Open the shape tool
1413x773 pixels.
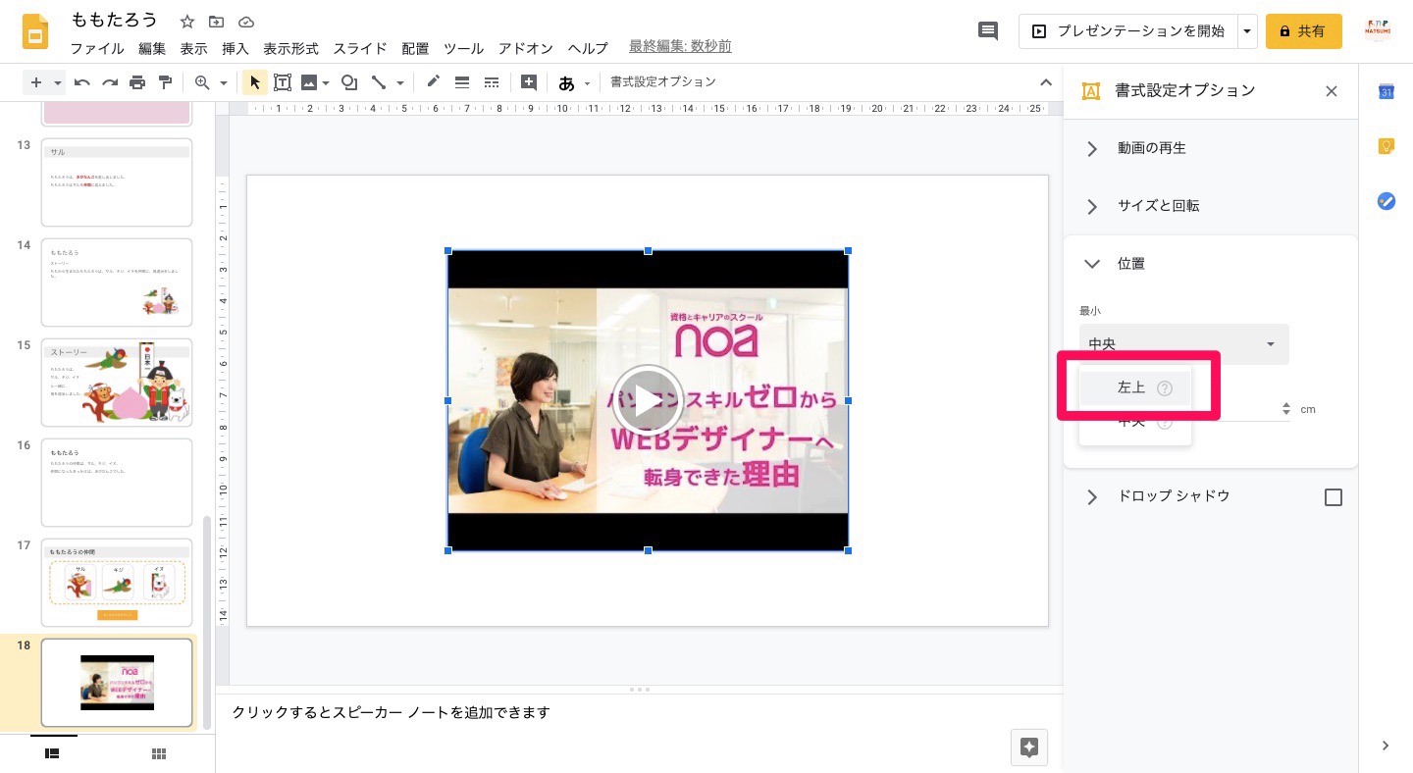(x=349, y=82)
